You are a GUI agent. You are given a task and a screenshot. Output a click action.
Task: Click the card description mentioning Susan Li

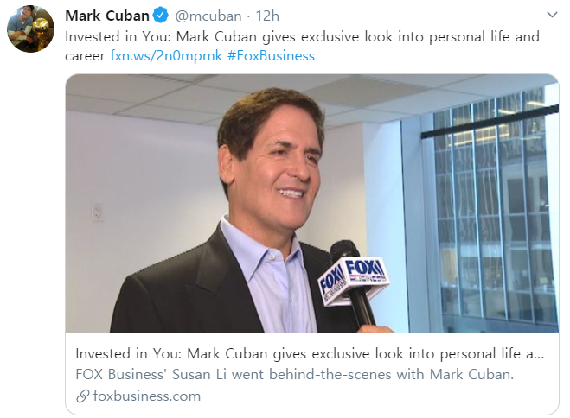[294, 374]
